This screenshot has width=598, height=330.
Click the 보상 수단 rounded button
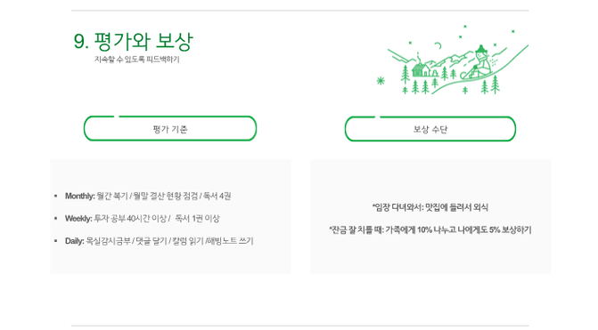430,129
